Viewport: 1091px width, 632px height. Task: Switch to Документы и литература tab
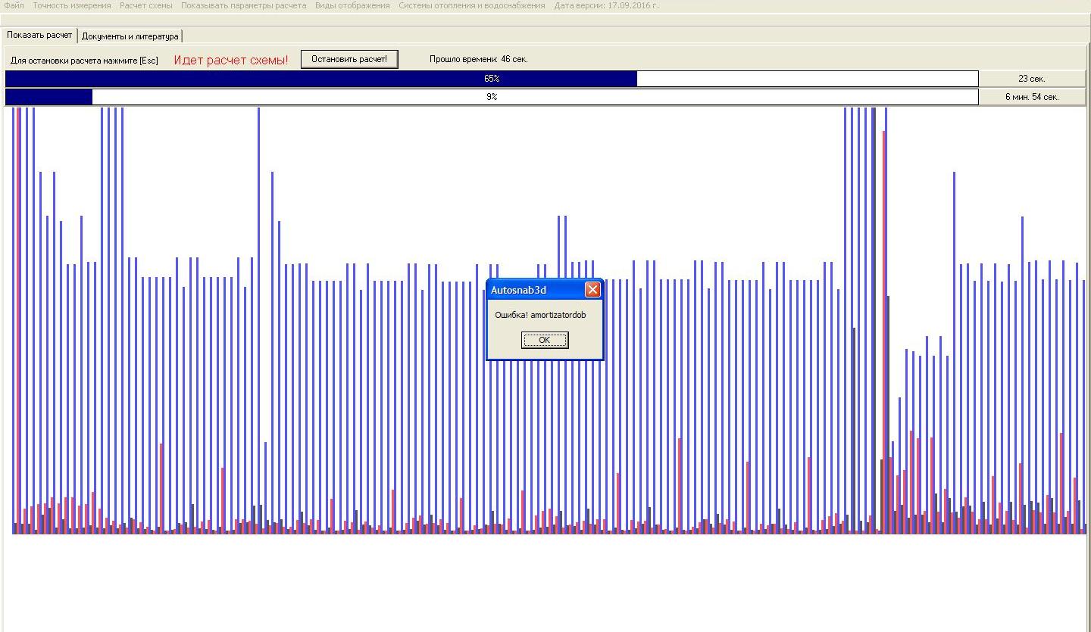point(130,36)
